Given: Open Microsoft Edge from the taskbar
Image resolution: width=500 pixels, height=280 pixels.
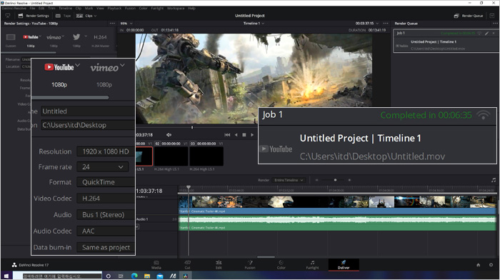Looking at the screenshot, I should click(x=134, y=276).
